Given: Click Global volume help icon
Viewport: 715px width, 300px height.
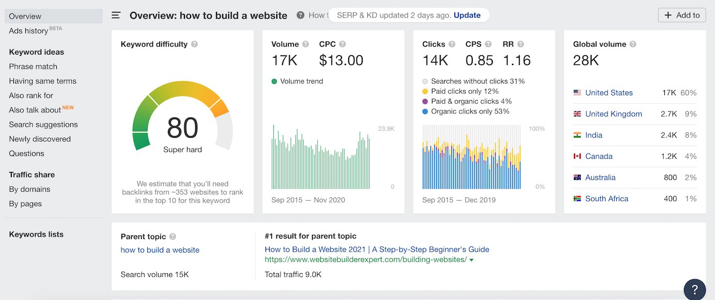Looking at the screenshot, I should (633, 44).
